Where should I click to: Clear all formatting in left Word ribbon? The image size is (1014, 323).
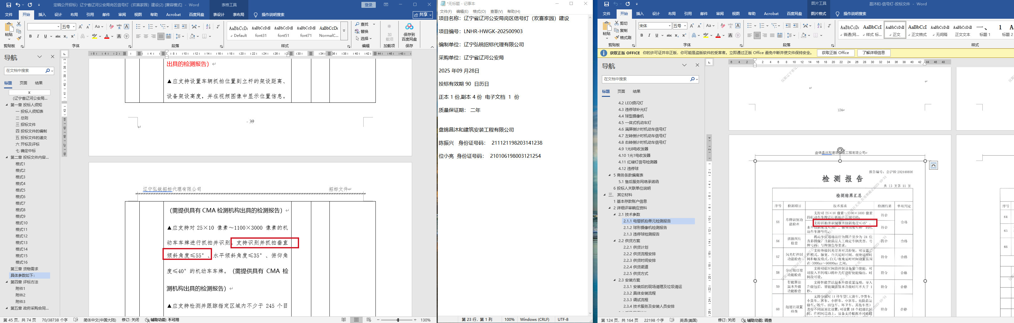[111, 27]
